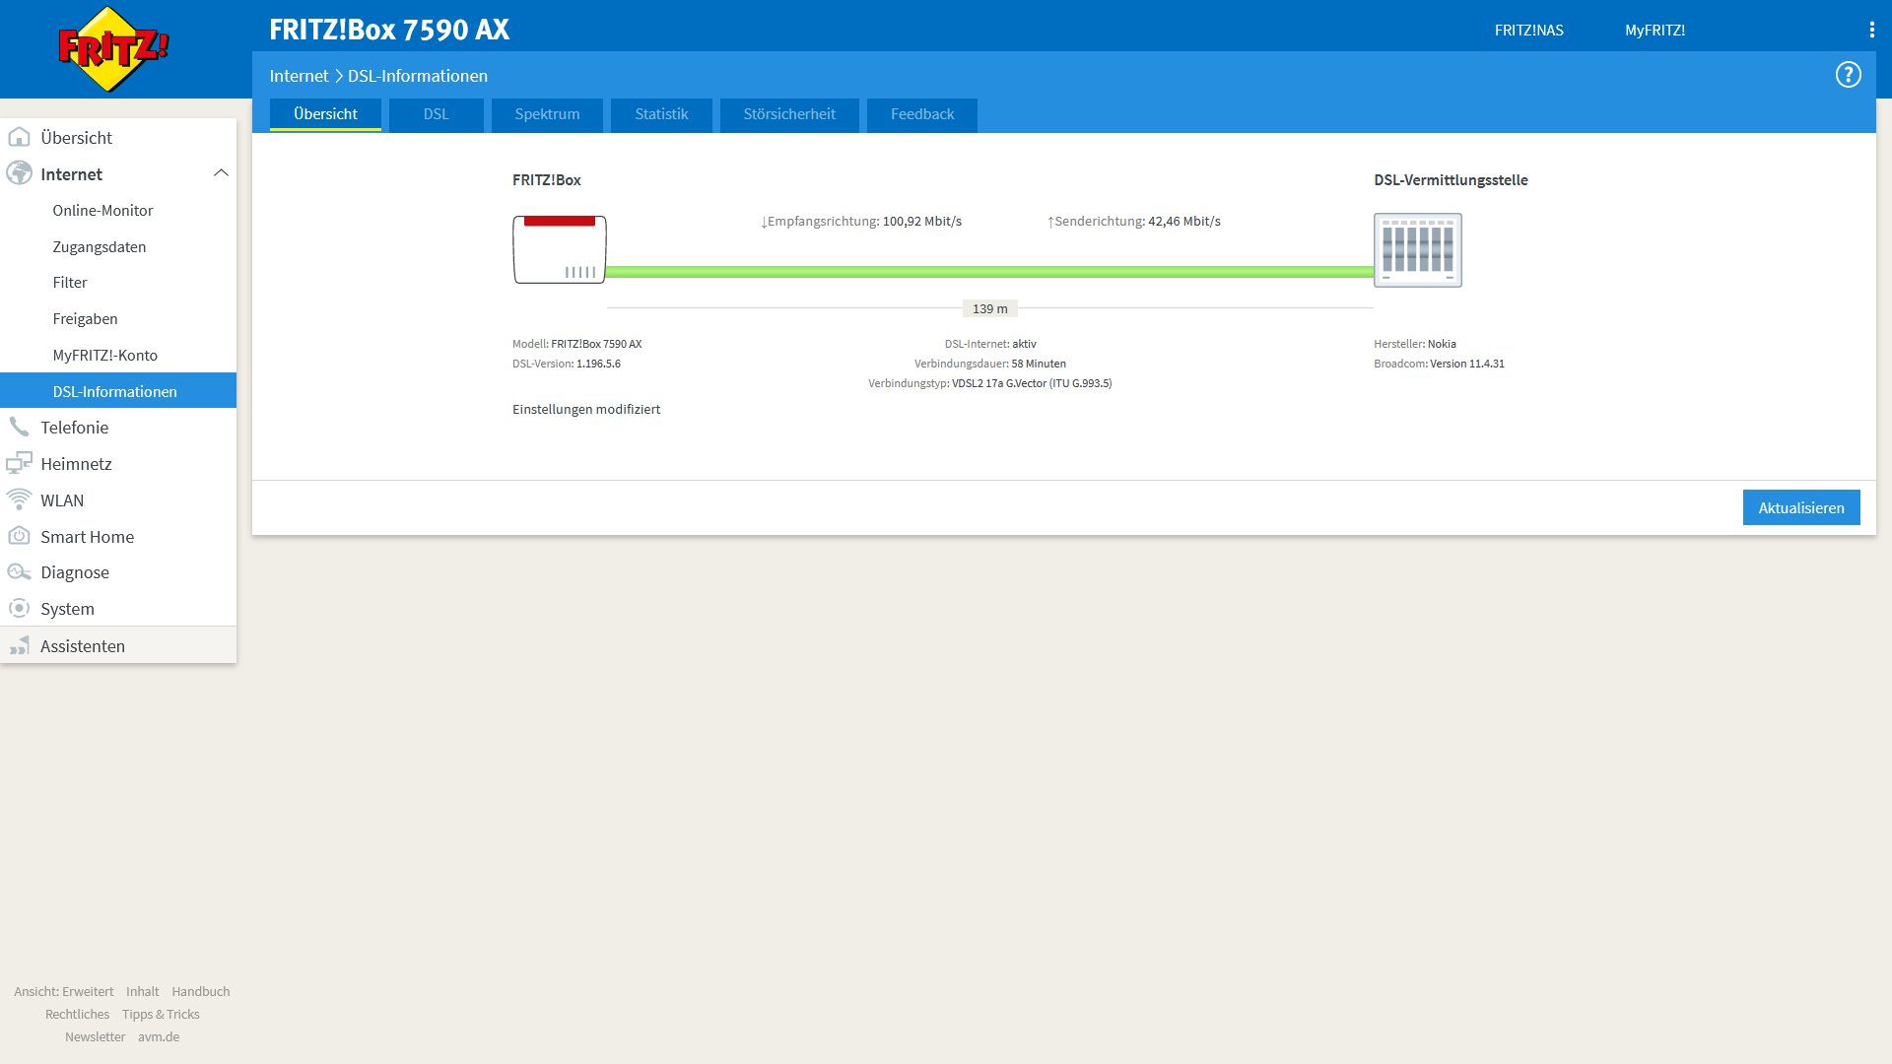Click the Internet breadcrumb link
The height and width of the screenshot is (1064, 1892).
[299, 76]
